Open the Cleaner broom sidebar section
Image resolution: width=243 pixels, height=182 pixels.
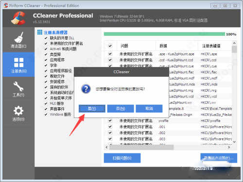click(18, 40)
